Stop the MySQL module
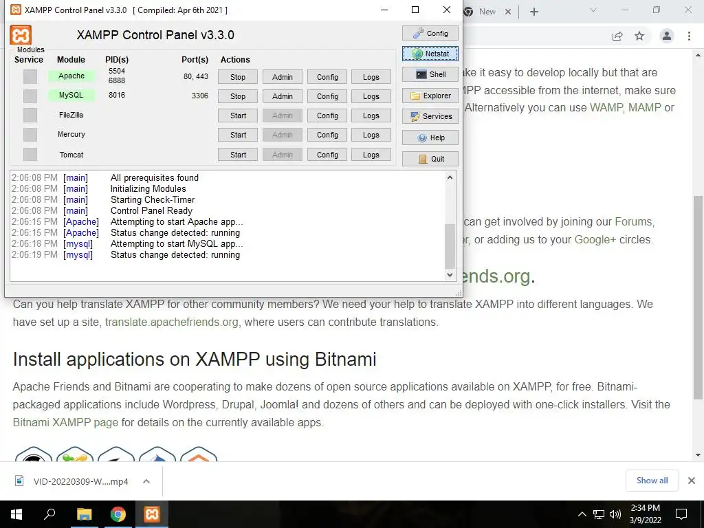This screenshot has height=528, width=704. click(x=238, y=96)
